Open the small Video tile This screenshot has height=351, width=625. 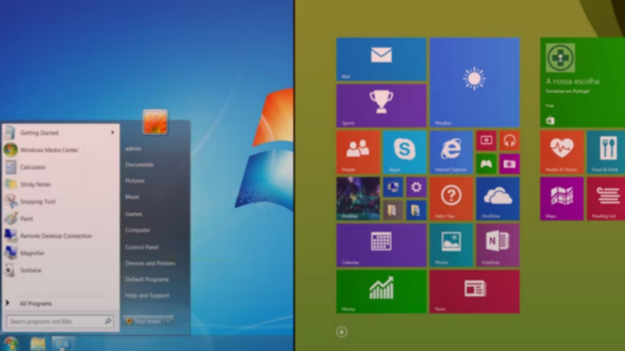pyautogui.click(x=486, y=140)
